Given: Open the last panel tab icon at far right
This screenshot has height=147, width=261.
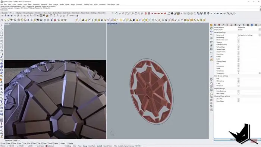Looking at the screenshot, I should [256, 25].
